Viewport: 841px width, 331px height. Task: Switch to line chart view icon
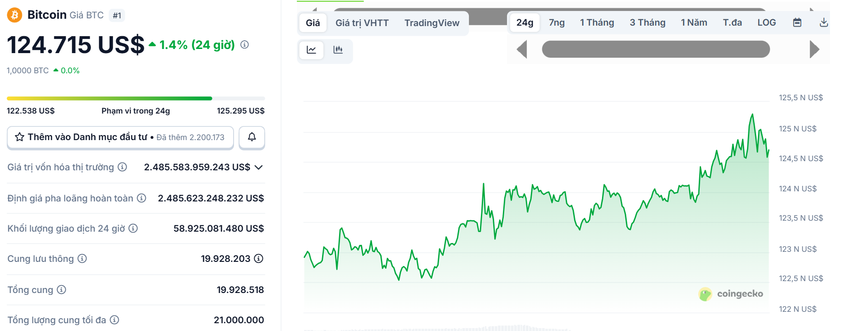click(x=312, y=50)
